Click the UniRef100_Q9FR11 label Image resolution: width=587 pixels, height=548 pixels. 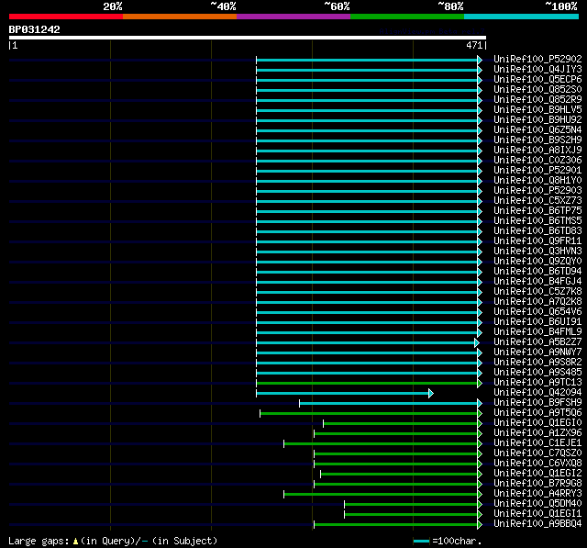point(537,241)
